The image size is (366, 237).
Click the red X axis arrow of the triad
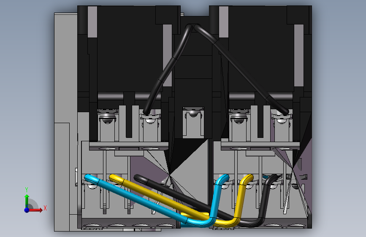coord(35,210)
